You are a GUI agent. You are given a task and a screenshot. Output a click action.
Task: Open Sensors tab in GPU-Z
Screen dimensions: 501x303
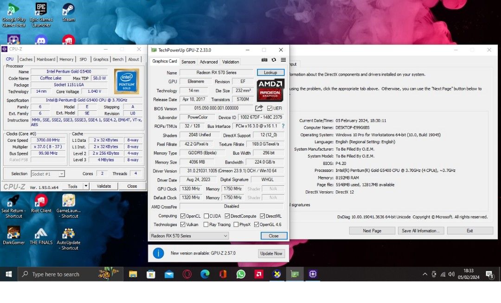[188, 62]
